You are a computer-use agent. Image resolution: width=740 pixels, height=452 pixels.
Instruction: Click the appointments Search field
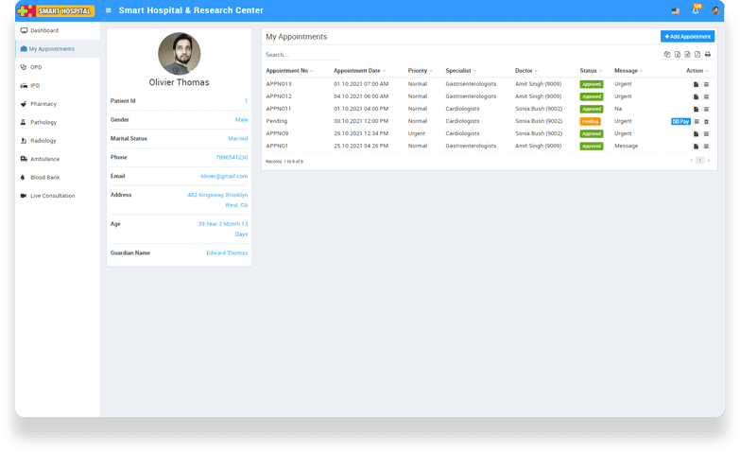click(x=302, y=55)
